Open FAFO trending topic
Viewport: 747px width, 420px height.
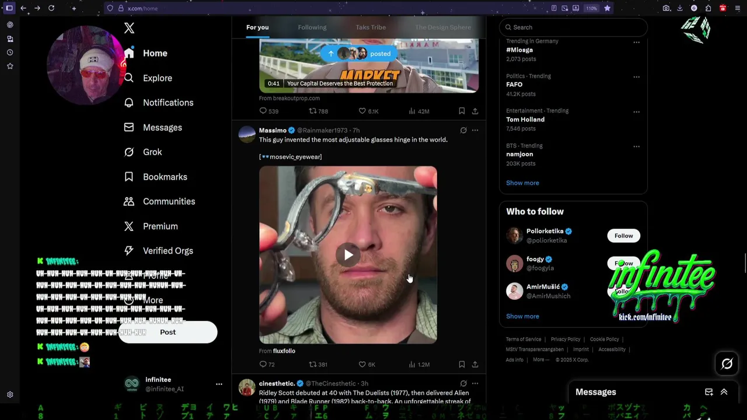(514, 85)
